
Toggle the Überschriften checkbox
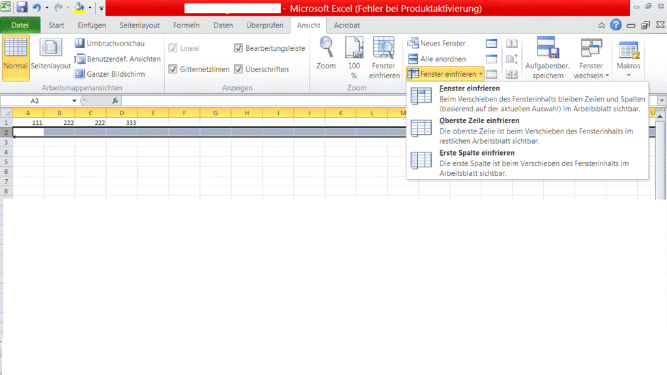pyautogui.click(x=238, y=69)
